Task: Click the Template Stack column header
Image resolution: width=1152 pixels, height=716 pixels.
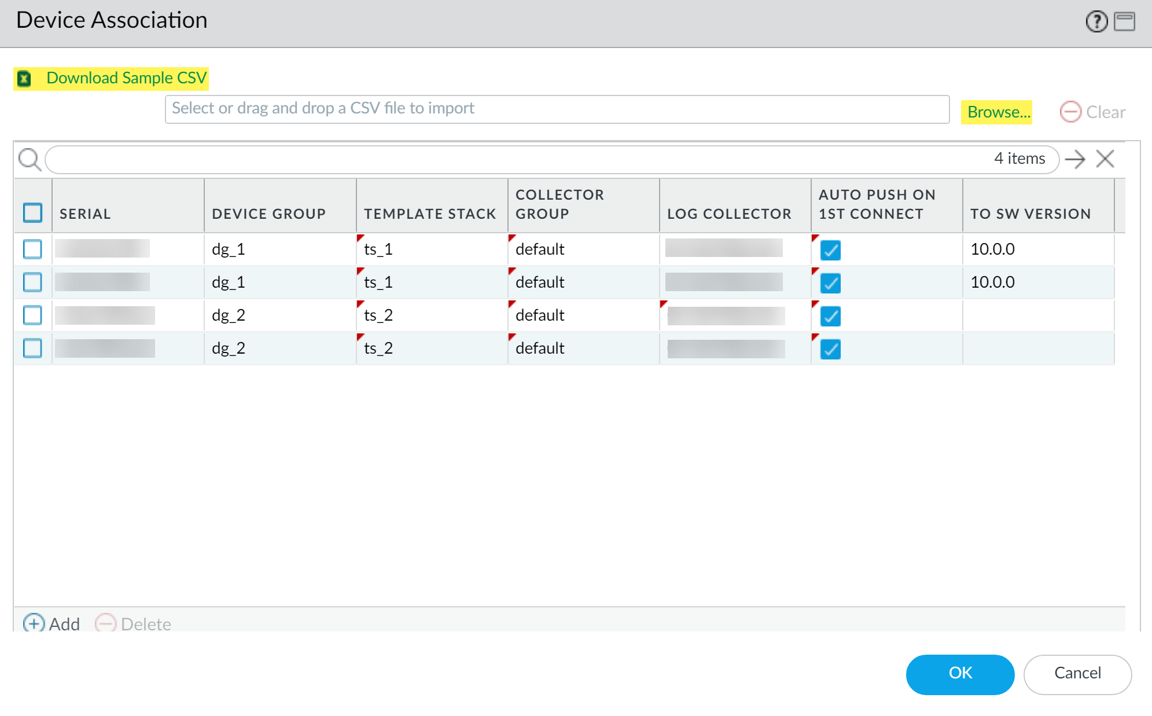Action: click(x=429, y=214)
